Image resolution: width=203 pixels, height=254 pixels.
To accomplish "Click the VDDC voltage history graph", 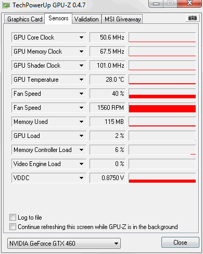I will [162, 178].
